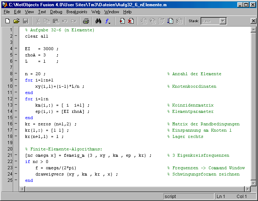Click on code line 'clear all'
Image resolution: width=258 pixels, height=201 pixels.
(x=37, y=36)
